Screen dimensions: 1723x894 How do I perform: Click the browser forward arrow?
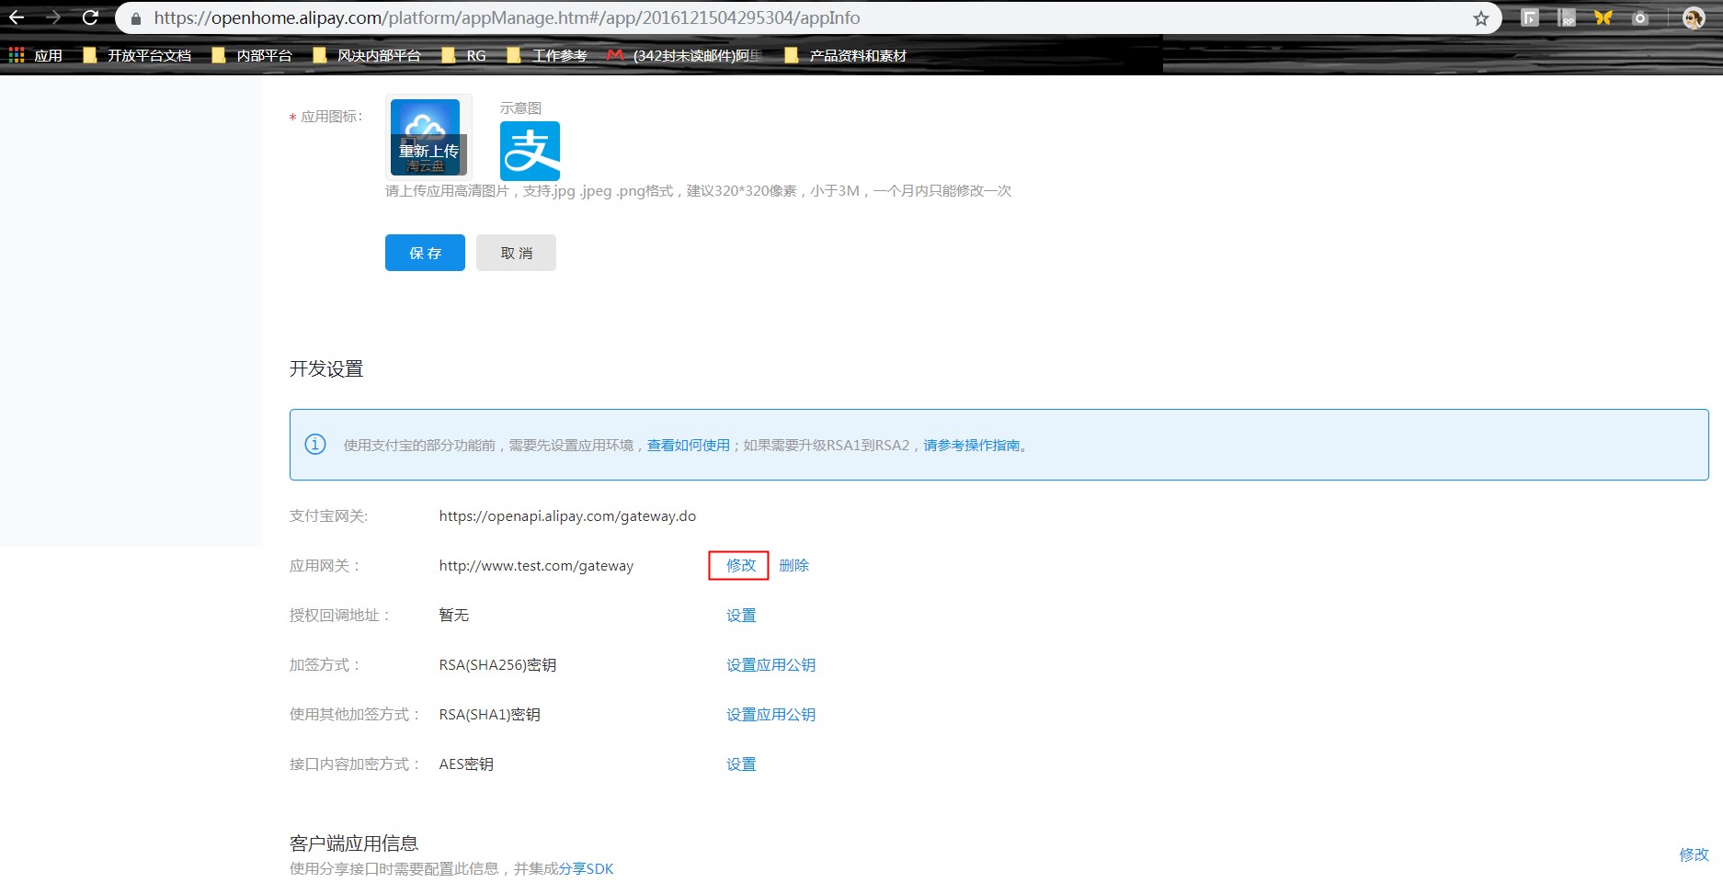(x=53, y=17)
